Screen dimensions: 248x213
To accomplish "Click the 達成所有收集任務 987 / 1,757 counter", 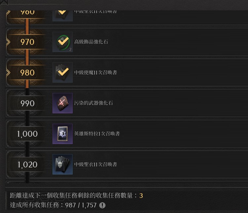I will pyautogui.click(x=53, y=205).
